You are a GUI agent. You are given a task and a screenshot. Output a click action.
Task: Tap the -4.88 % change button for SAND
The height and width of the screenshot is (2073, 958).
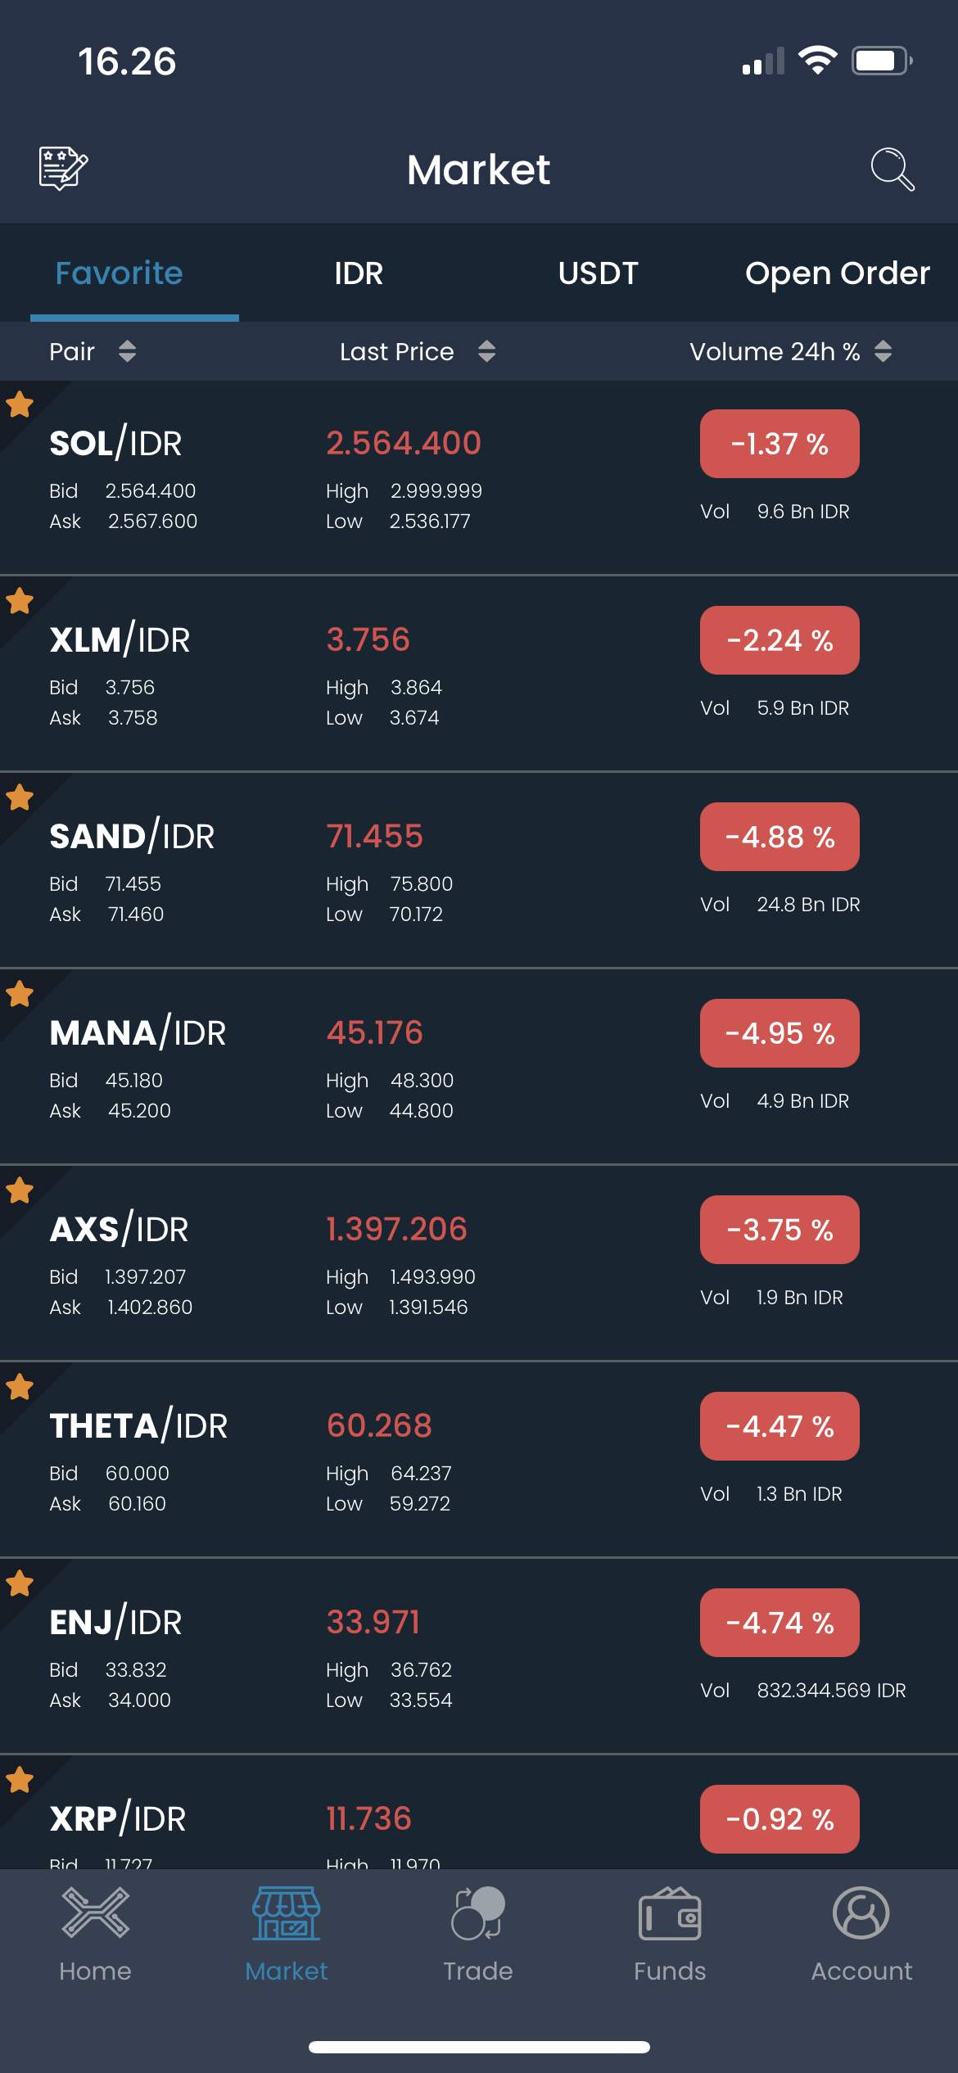click(x=780, y=837)
